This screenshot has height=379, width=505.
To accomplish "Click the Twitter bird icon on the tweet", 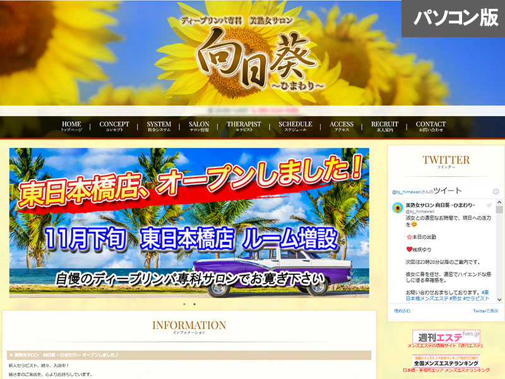I will [x=489, y=206].
